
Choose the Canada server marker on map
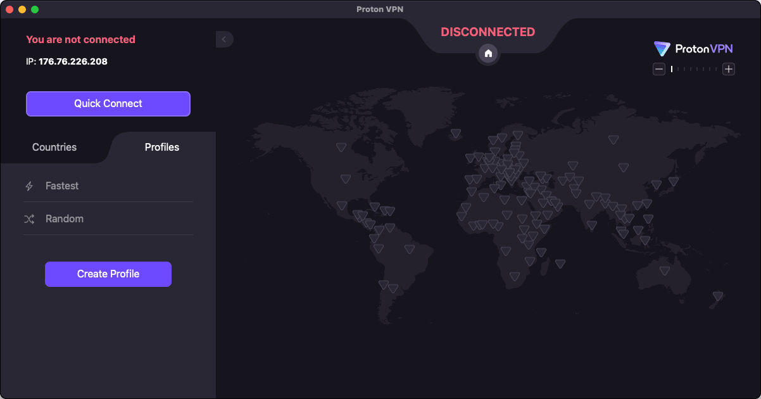341,147
